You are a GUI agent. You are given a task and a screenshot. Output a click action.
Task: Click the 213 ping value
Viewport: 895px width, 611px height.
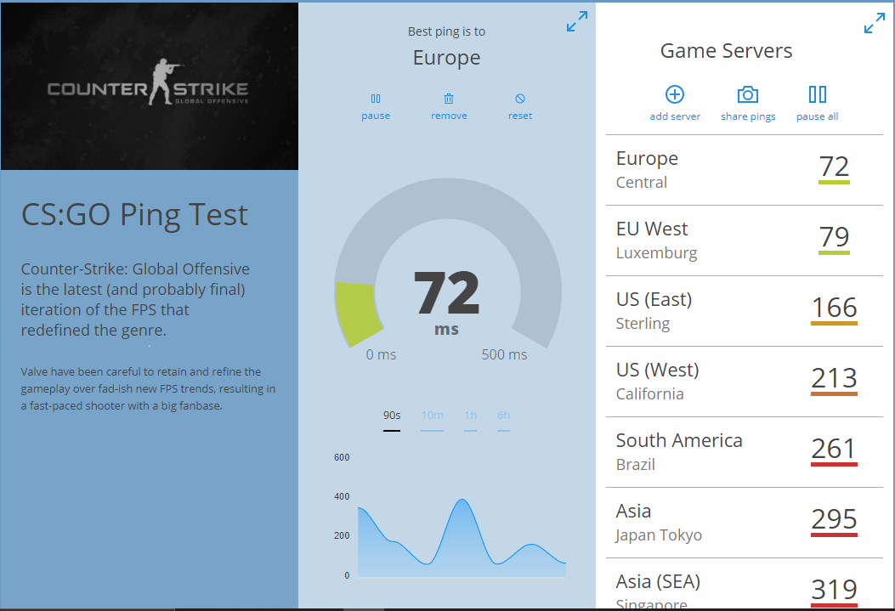pos(834,379)
